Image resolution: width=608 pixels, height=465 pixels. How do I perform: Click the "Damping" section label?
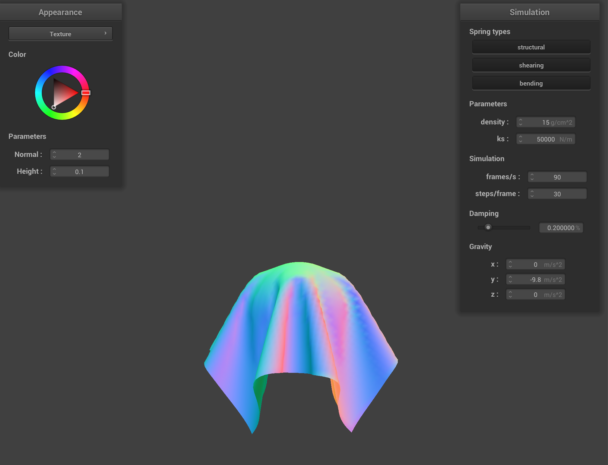point(484,214)
